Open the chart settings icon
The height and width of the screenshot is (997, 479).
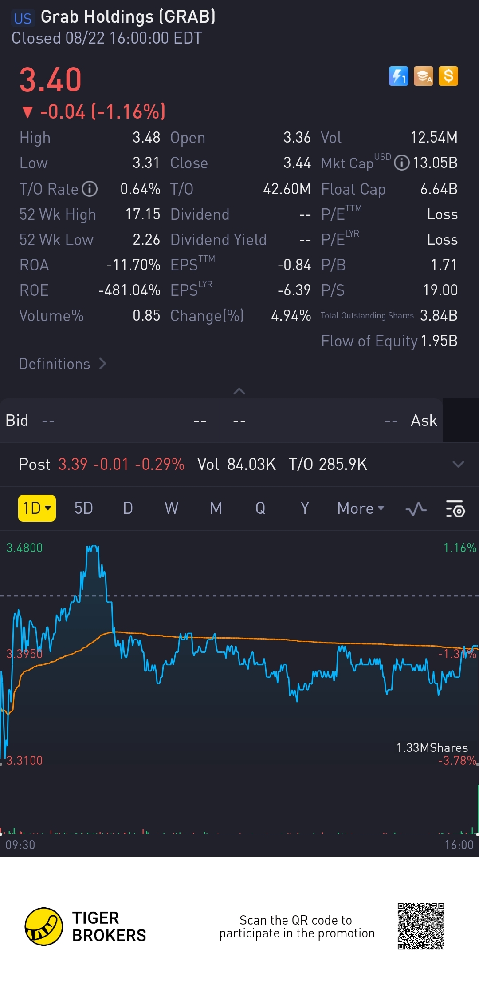455,509
